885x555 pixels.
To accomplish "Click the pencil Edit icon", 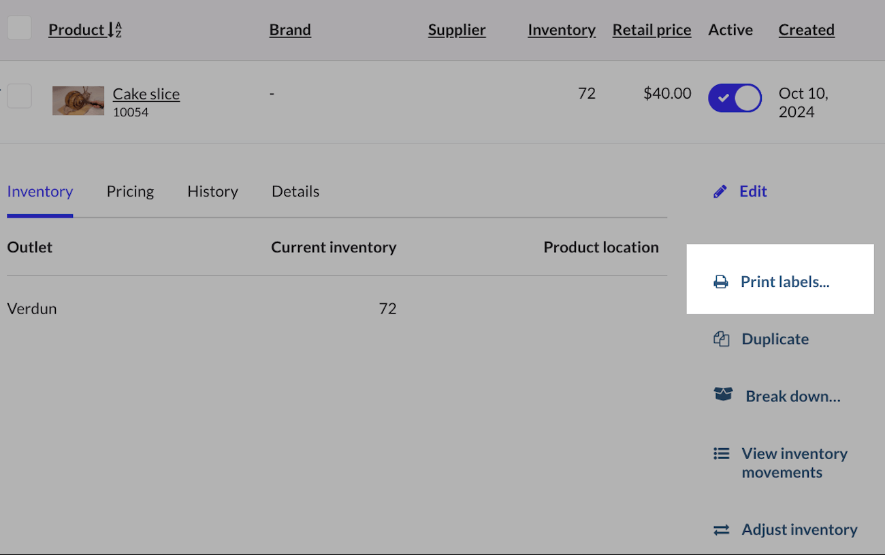I will 720,192.
